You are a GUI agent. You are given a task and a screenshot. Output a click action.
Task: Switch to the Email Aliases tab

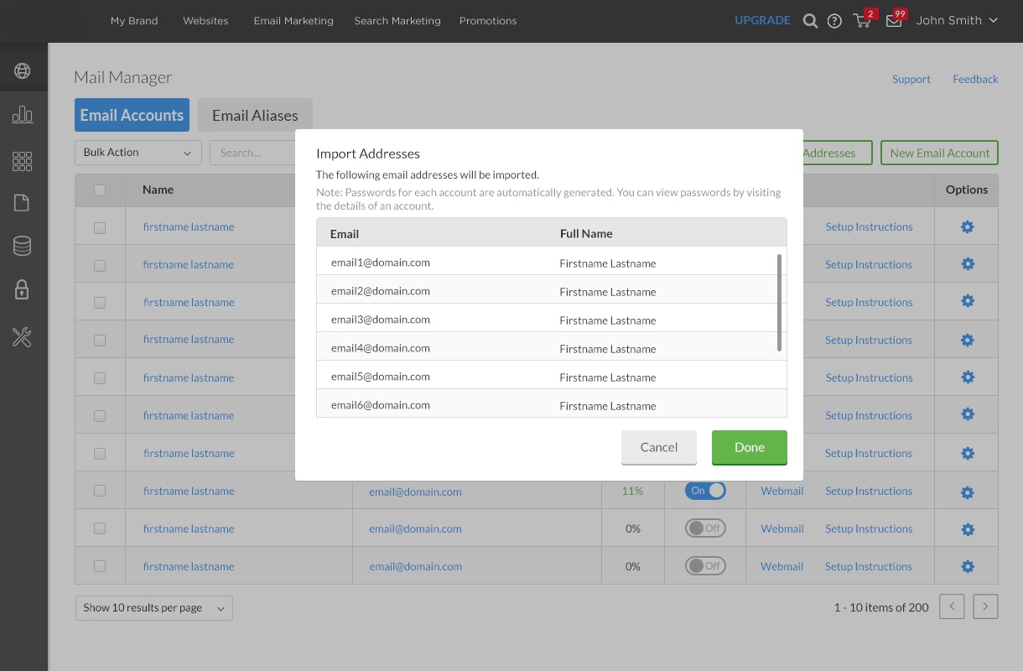pos(255,116)
